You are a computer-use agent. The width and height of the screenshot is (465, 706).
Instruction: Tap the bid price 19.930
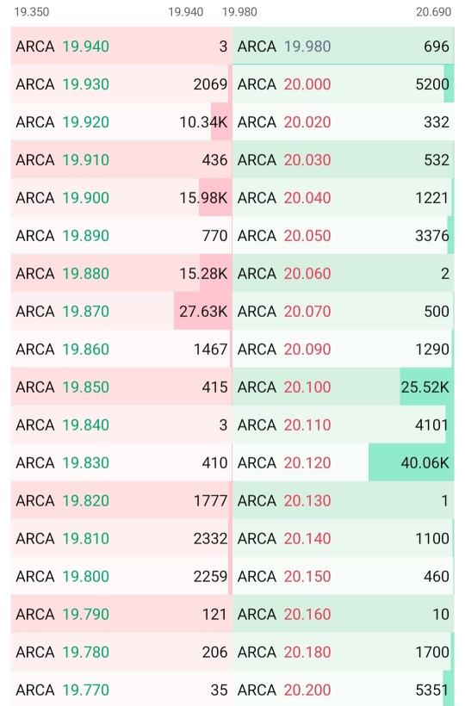coord(85,84)
